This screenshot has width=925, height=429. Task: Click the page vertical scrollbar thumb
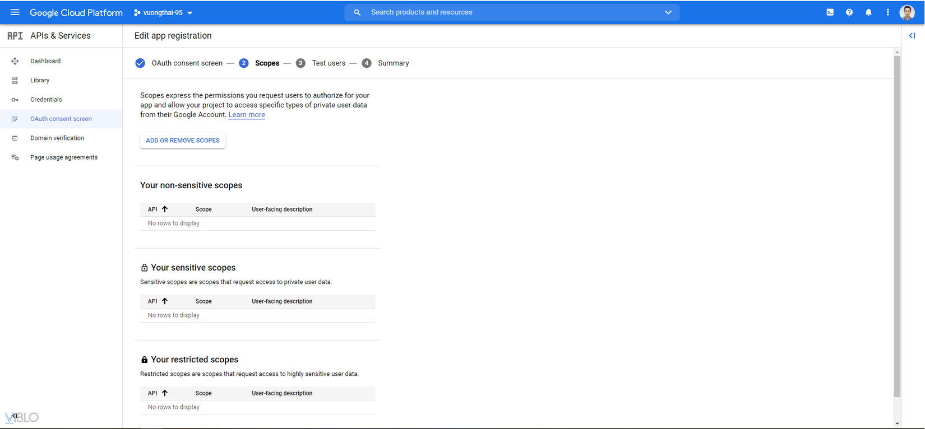coord(897,226)
